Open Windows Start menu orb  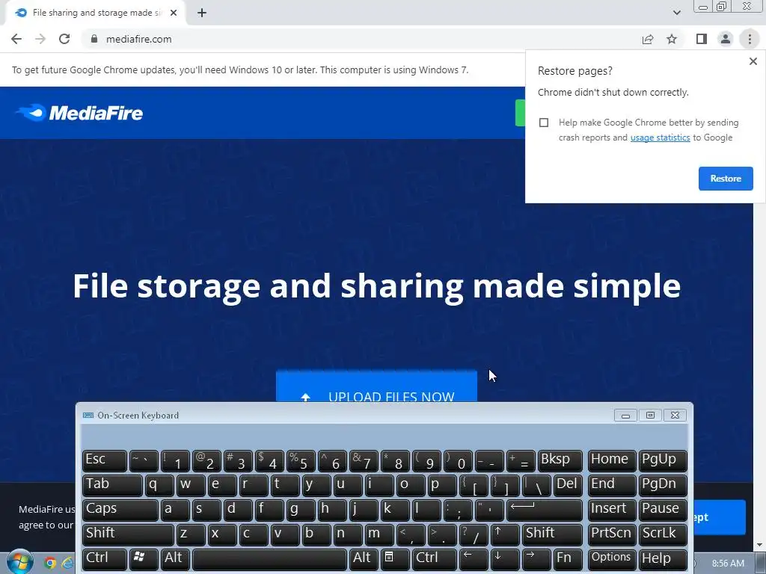19,562
